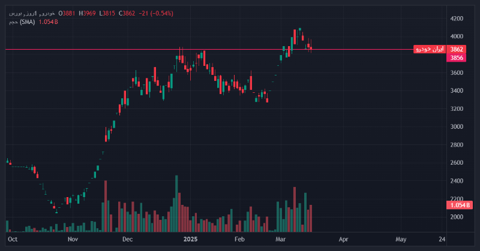
Task: Click the 3400 price axis label
Action: pyautogui.click(x=457, y=91)
